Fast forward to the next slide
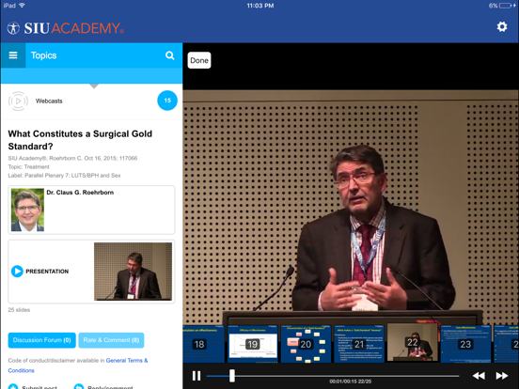The width and height of the screenshot is (519, 389). point(502,376)
